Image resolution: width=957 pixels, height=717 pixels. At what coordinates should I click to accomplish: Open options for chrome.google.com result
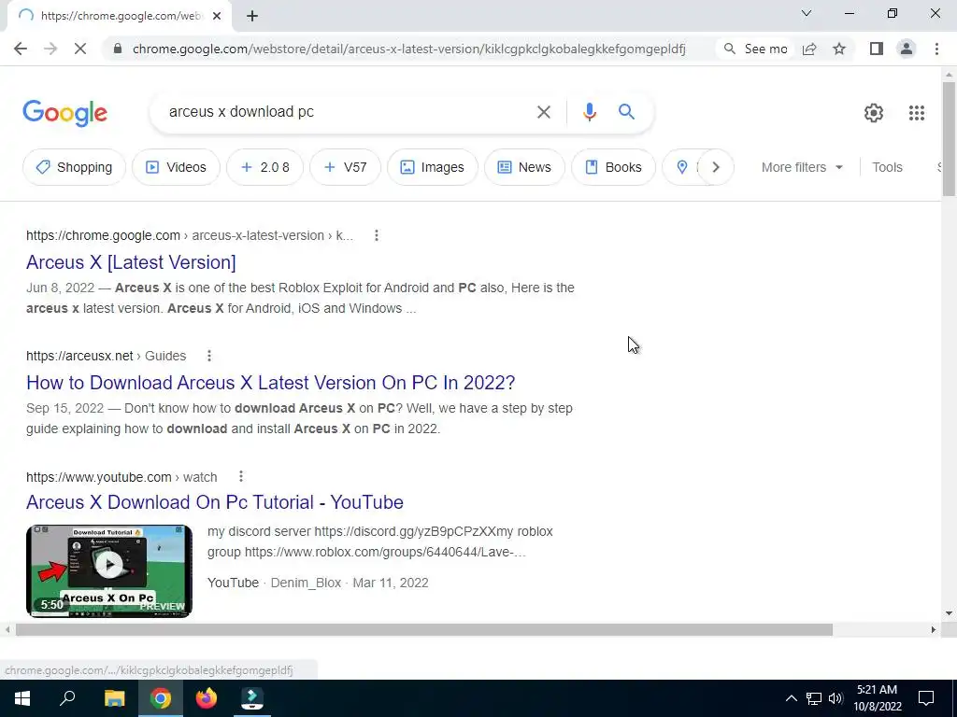point(377,235)
